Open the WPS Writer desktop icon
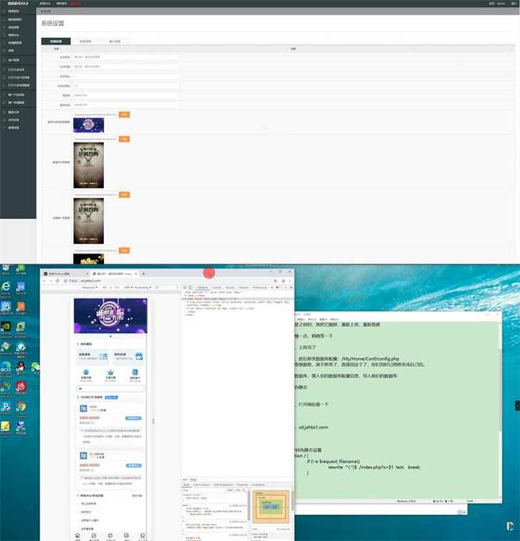Screen dimensions: 520x541 click(x=21, y=288)
